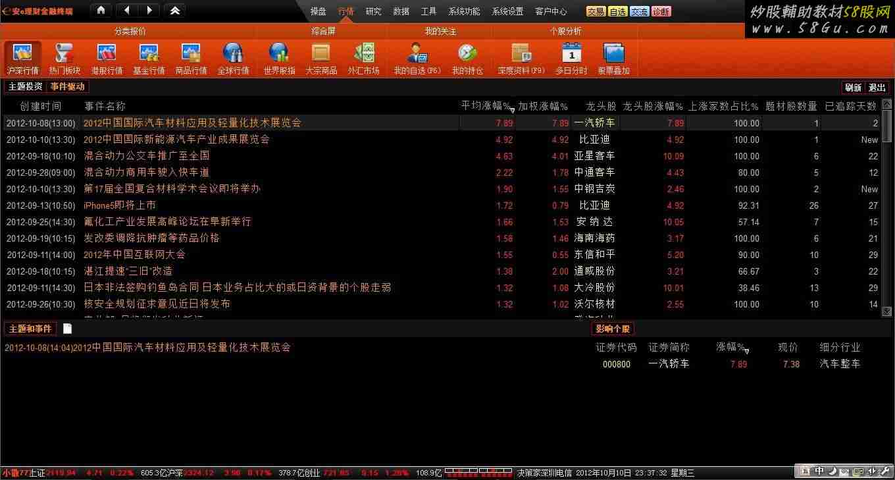This screenshot has height=480, width=895.
Task: Select event 混合动力商用车驶入快车道
Action: click(x=146, y=172)
